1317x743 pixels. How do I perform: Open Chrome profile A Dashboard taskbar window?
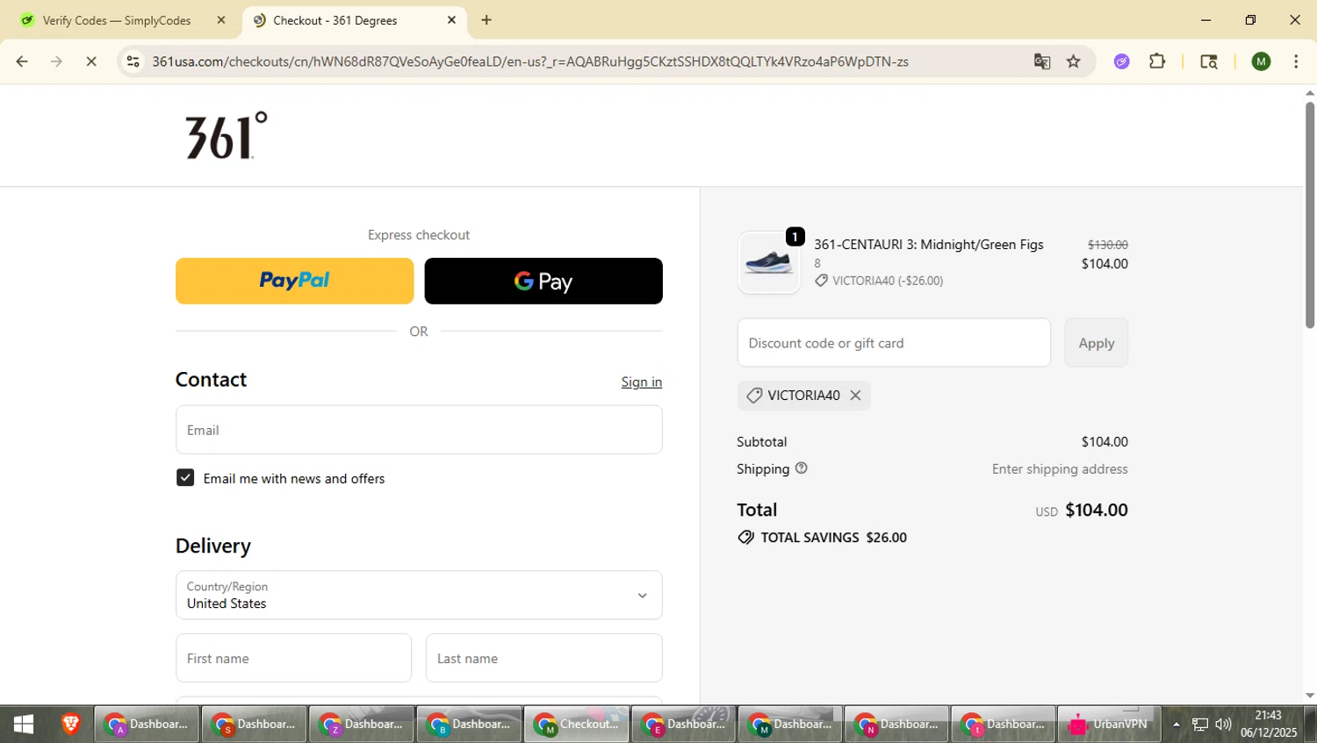(148, 725)
